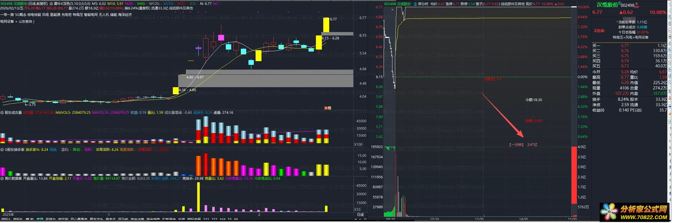
Task: Open the 智能电网 concept tag
Action: pos(91,15)
